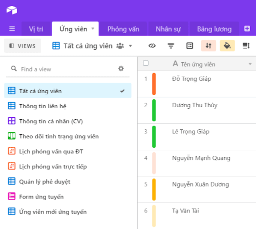
Task: Click grid icon of Ứng viên mới ứng tuyển
Action: [x=11, y=211]
